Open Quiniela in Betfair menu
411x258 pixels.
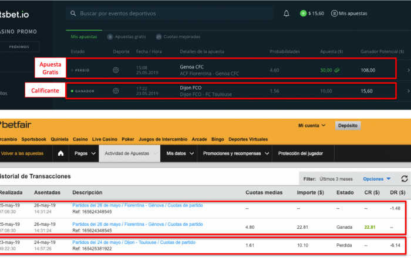(59, 139)
